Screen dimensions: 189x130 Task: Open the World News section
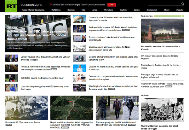click(x=56, y=10)
